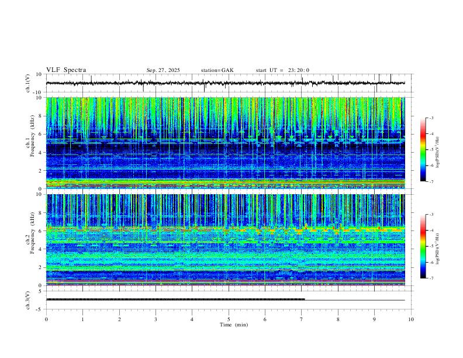Click the "6" kHz tick of ch.2 spectrogram
This screenshot has width=463, height=358.
coord(40,231)
